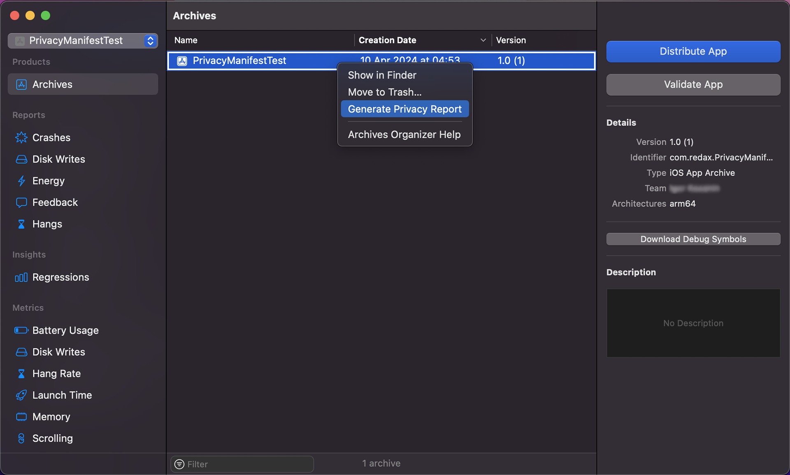Choose Generate Privacy Report
Screen dimensions: 790x475
point(405,109)
